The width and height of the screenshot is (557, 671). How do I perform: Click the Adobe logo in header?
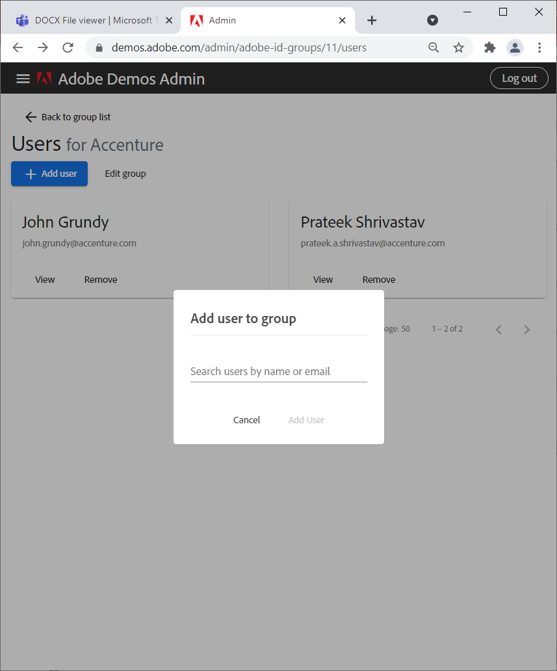pos(44,78)
